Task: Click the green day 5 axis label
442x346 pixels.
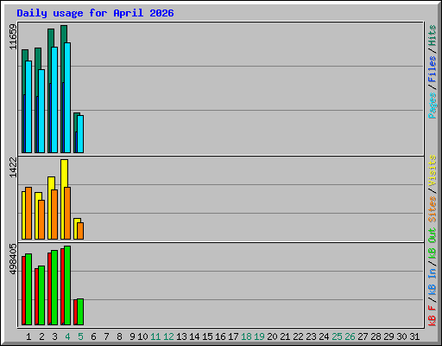Action: point(80,336)
